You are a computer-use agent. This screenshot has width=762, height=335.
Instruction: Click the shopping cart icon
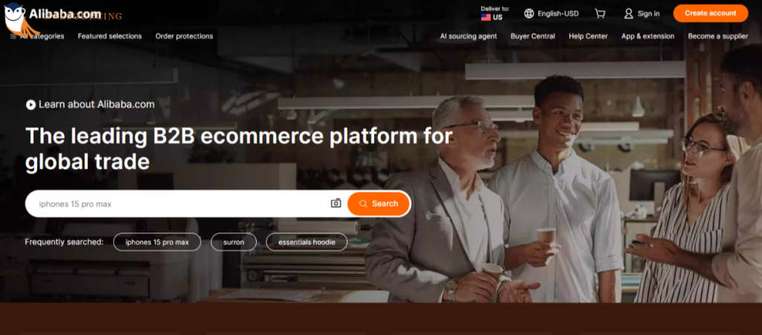[x=601, y=13]
